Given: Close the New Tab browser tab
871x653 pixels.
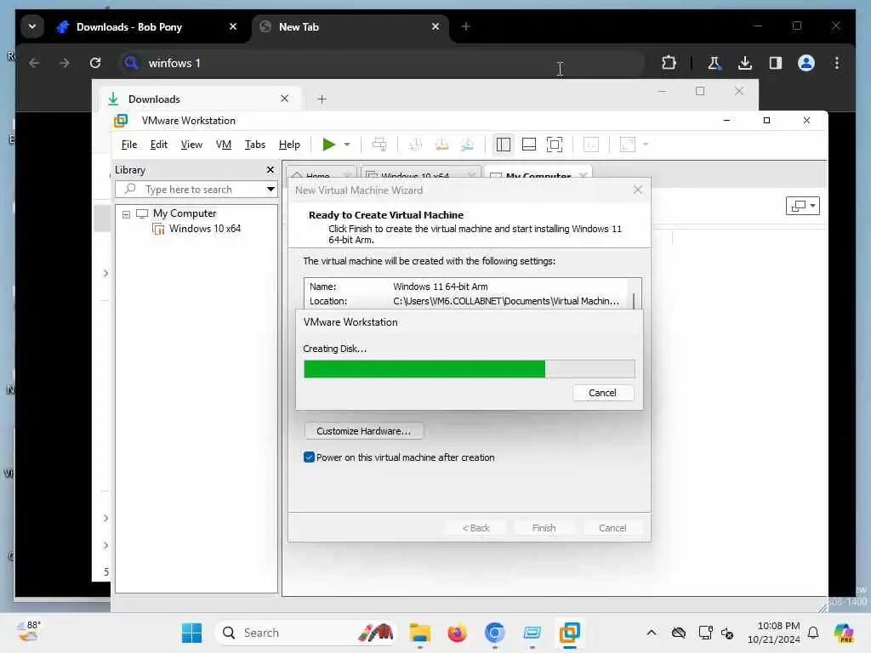Looking at the screenshot, I should click(435, 26).
